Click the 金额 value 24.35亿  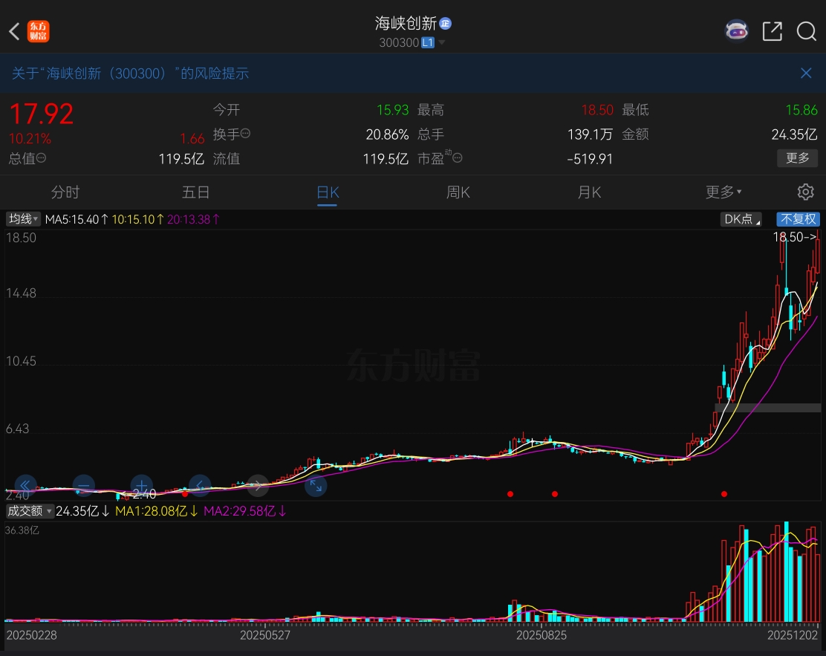(794, 134)
